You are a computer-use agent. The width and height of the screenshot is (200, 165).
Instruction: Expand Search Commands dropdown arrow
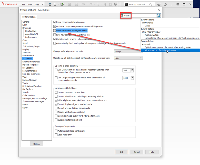pyautogui.click(x=154, y=4)
